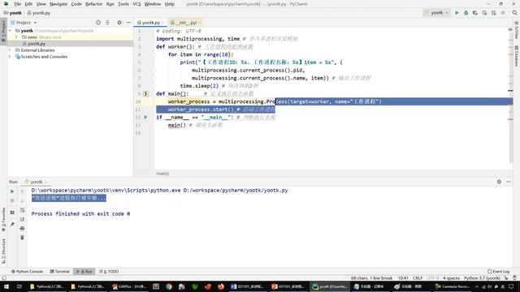Toggle soft-wrap in Run console
520x292 pixels.
pos(22,210)
